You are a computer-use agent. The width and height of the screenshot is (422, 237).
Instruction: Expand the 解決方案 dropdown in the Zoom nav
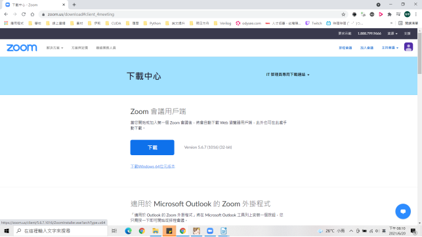click(54, 48)
